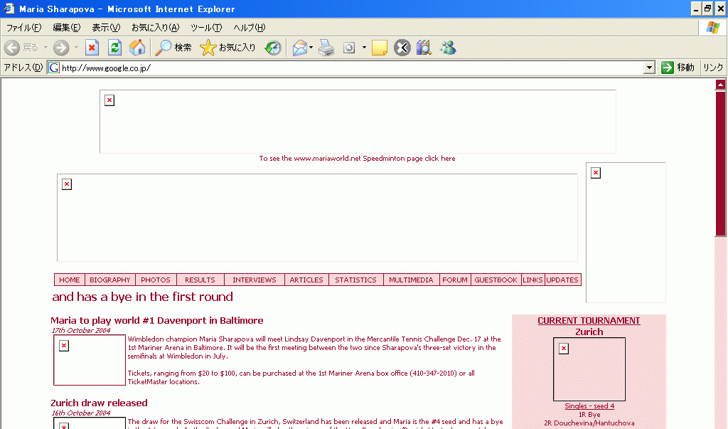The height and width of the screenshot is (429, 728).
Task: Refresh the page with the green arrows icon
Action: pyautogui.click(x=114, y=48)
